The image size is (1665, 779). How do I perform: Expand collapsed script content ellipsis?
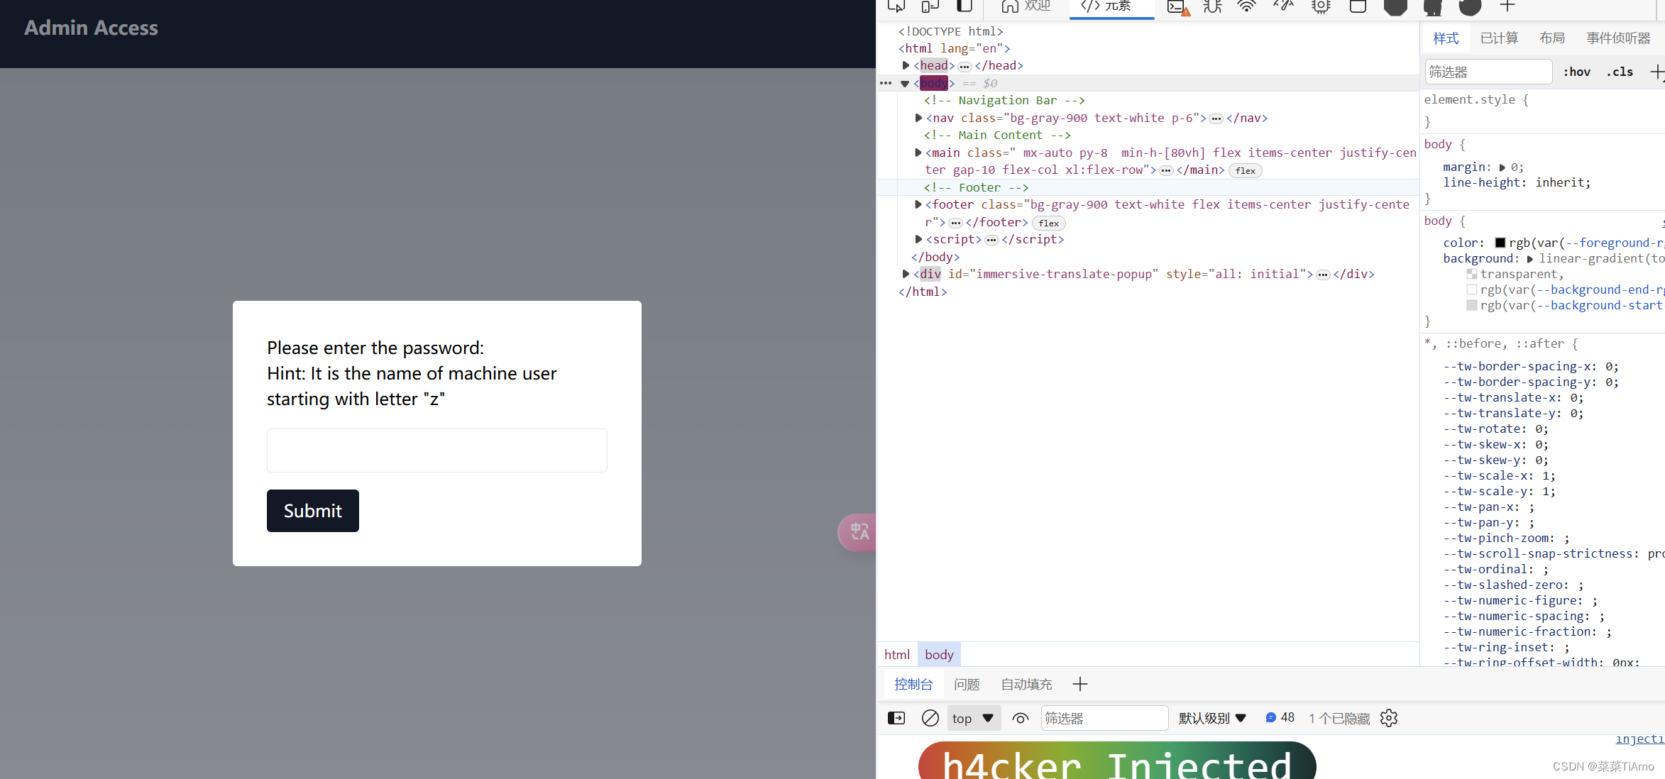[991, 241]
